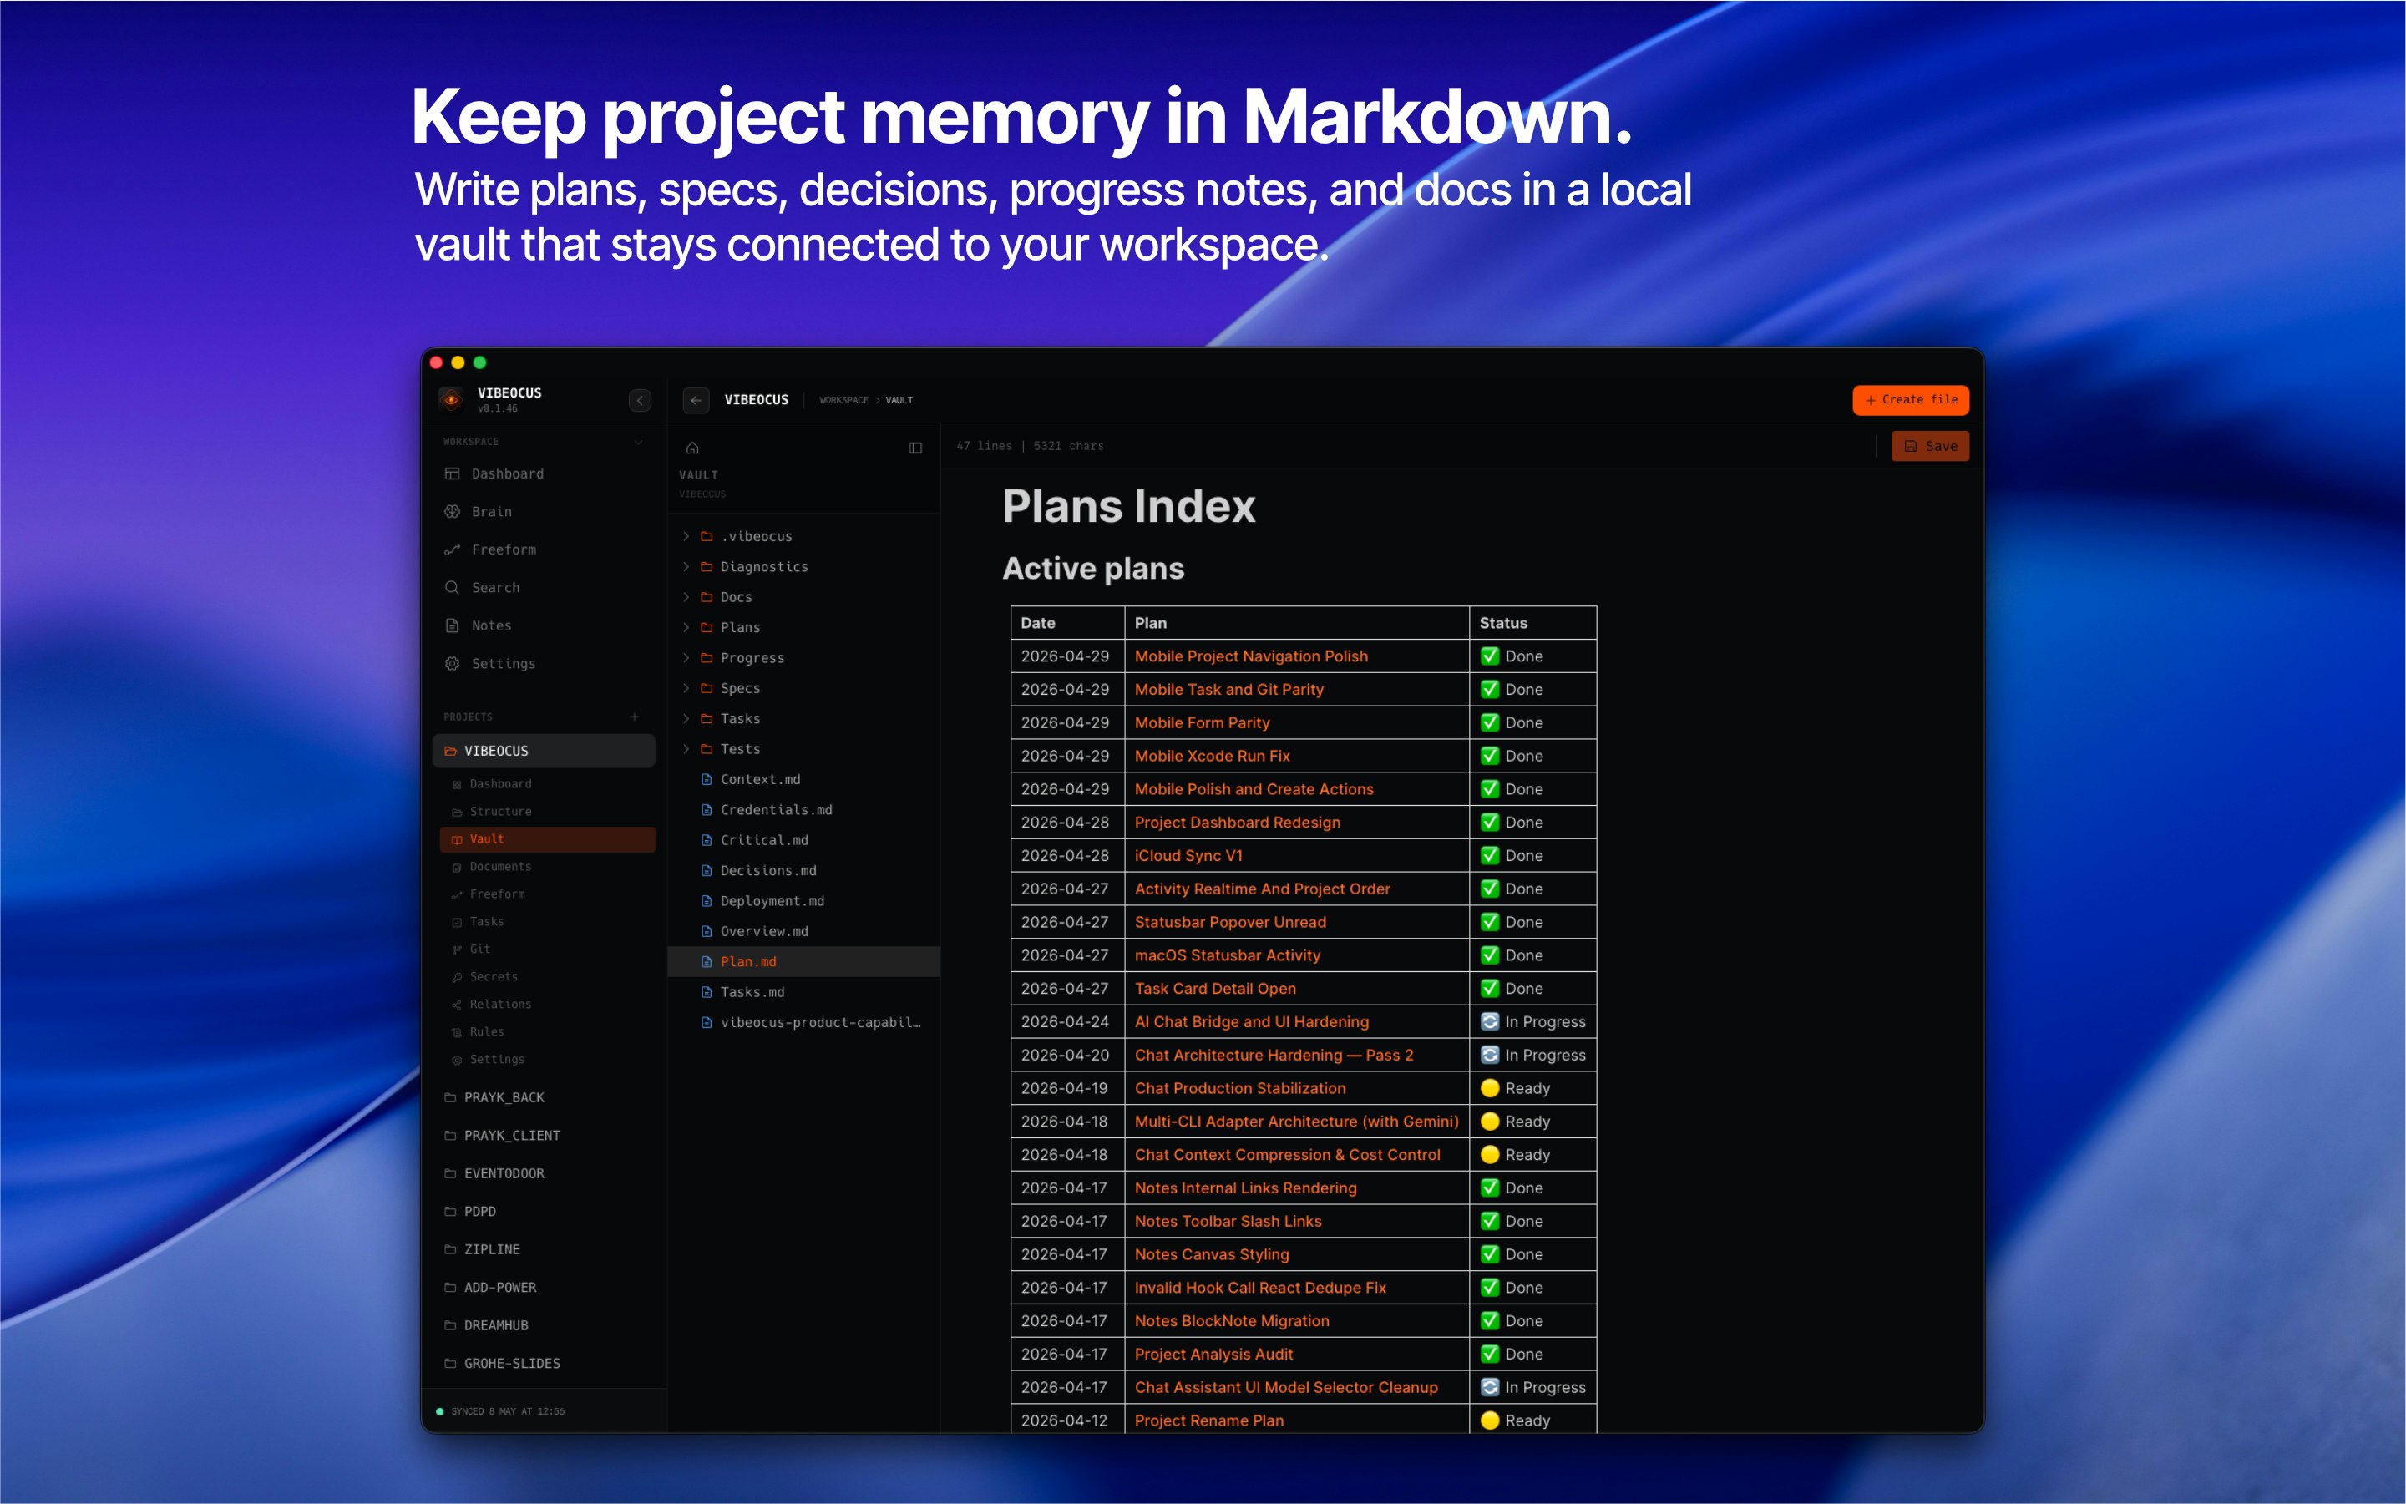Open the Notes page icon

[452, 625]
